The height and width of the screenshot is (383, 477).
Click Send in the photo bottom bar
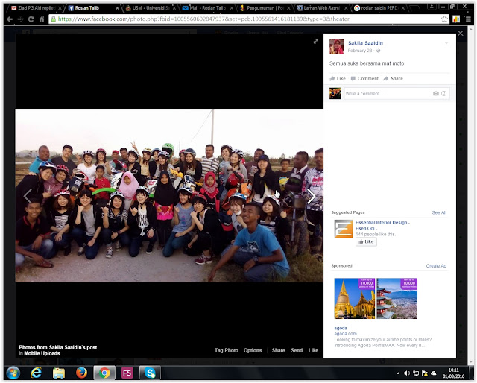(x=297, y=350)
